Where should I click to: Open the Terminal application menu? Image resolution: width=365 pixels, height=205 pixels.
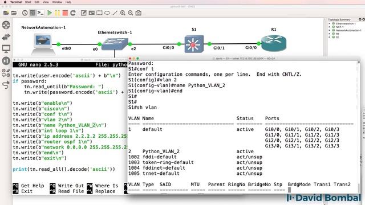coord(16,2)
